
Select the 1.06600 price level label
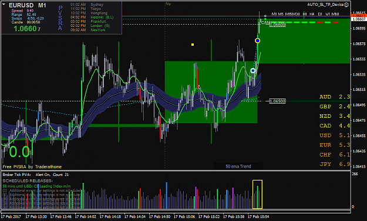click(277, 25)
